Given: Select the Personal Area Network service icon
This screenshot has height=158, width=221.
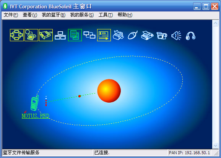Looking at the screenshot, I should [x=17, y=35].
